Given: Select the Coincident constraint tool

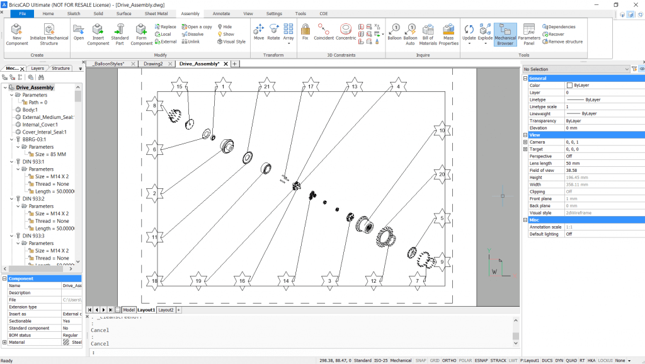Looking at the screenshot, I should 324,33.
